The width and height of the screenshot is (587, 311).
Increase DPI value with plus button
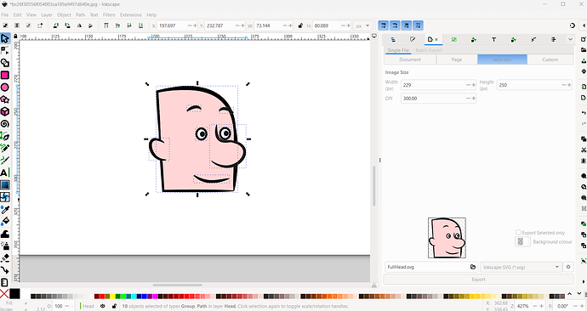click(474, 99)
